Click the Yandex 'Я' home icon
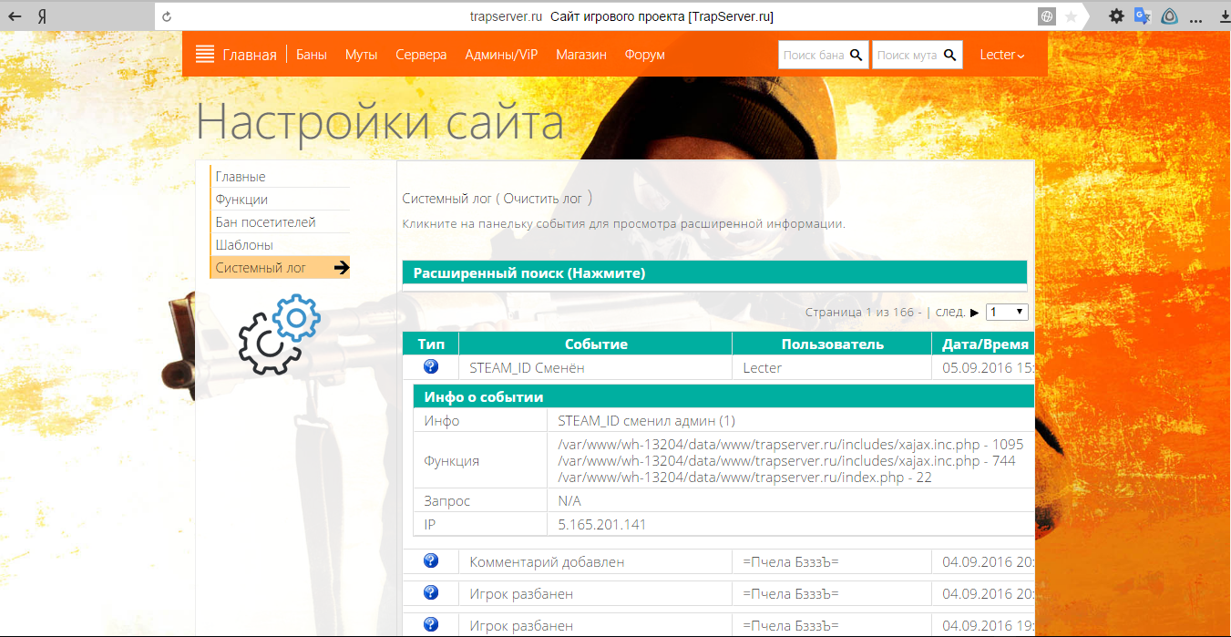The height and width of the screenshot is (637, 1231). click(43, 16)
